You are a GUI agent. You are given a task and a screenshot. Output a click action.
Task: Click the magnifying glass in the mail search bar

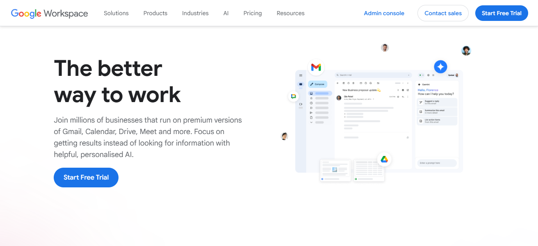click(337, 75)
